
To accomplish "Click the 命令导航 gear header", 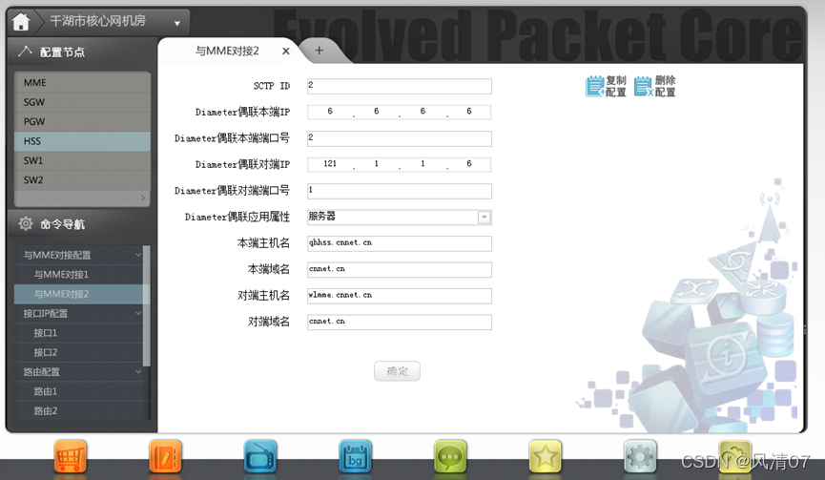I will pos(82,224).
